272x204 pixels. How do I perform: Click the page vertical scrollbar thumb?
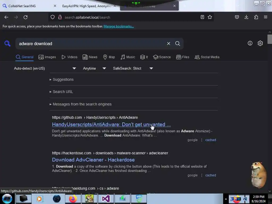[270, 39]
